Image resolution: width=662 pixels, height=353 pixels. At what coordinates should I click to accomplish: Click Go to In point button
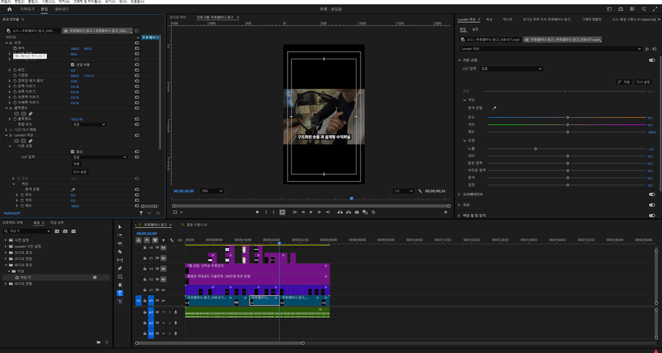(294, 212)
